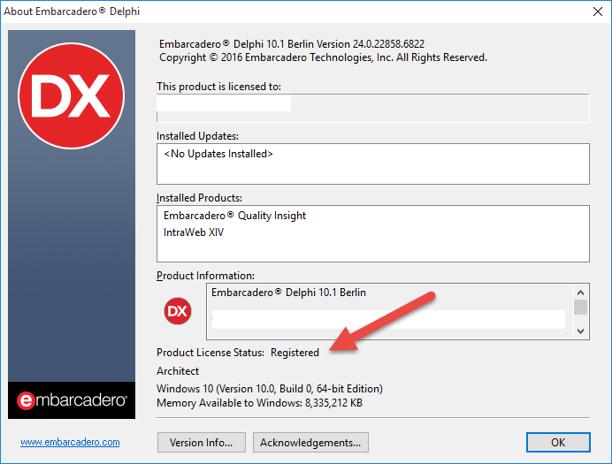Visit the www.embarcadero.com link

(70, 442)
